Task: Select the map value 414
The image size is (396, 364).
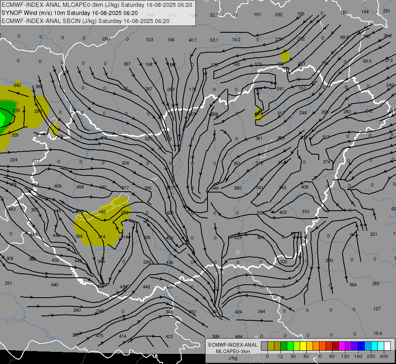Action: [123, 336]
